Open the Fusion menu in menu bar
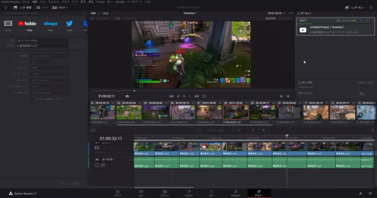This screenshot has width=377, height=198. coord(100,1)
